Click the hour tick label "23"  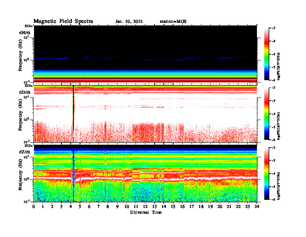247,206
